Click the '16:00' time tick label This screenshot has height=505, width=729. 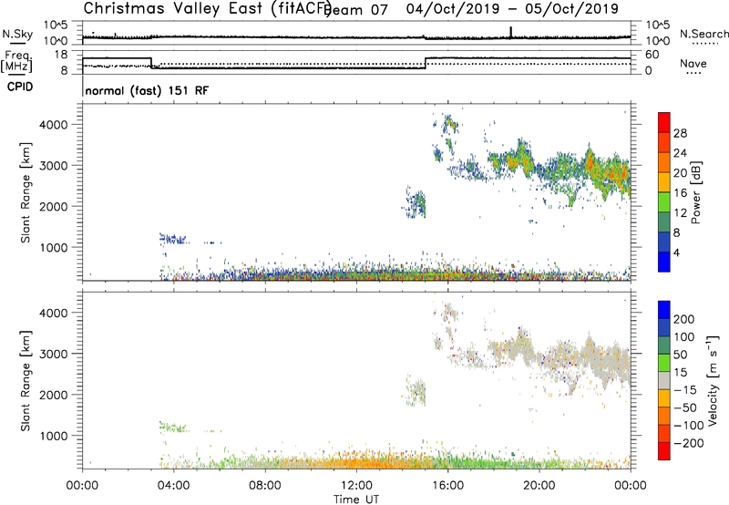click(x=447, y=486)
